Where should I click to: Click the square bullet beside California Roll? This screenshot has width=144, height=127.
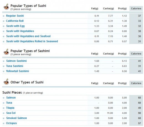pos(4,21)
